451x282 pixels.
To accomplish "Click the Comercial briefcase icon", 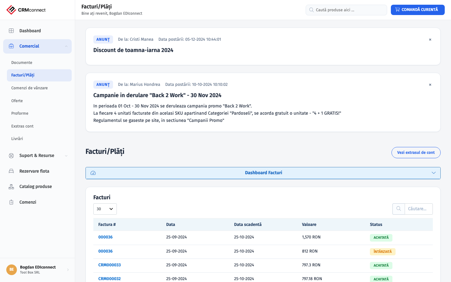I will [x=11, y=46].
